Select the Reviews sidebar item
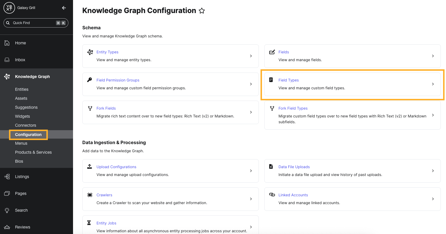 tap(22, 227)
